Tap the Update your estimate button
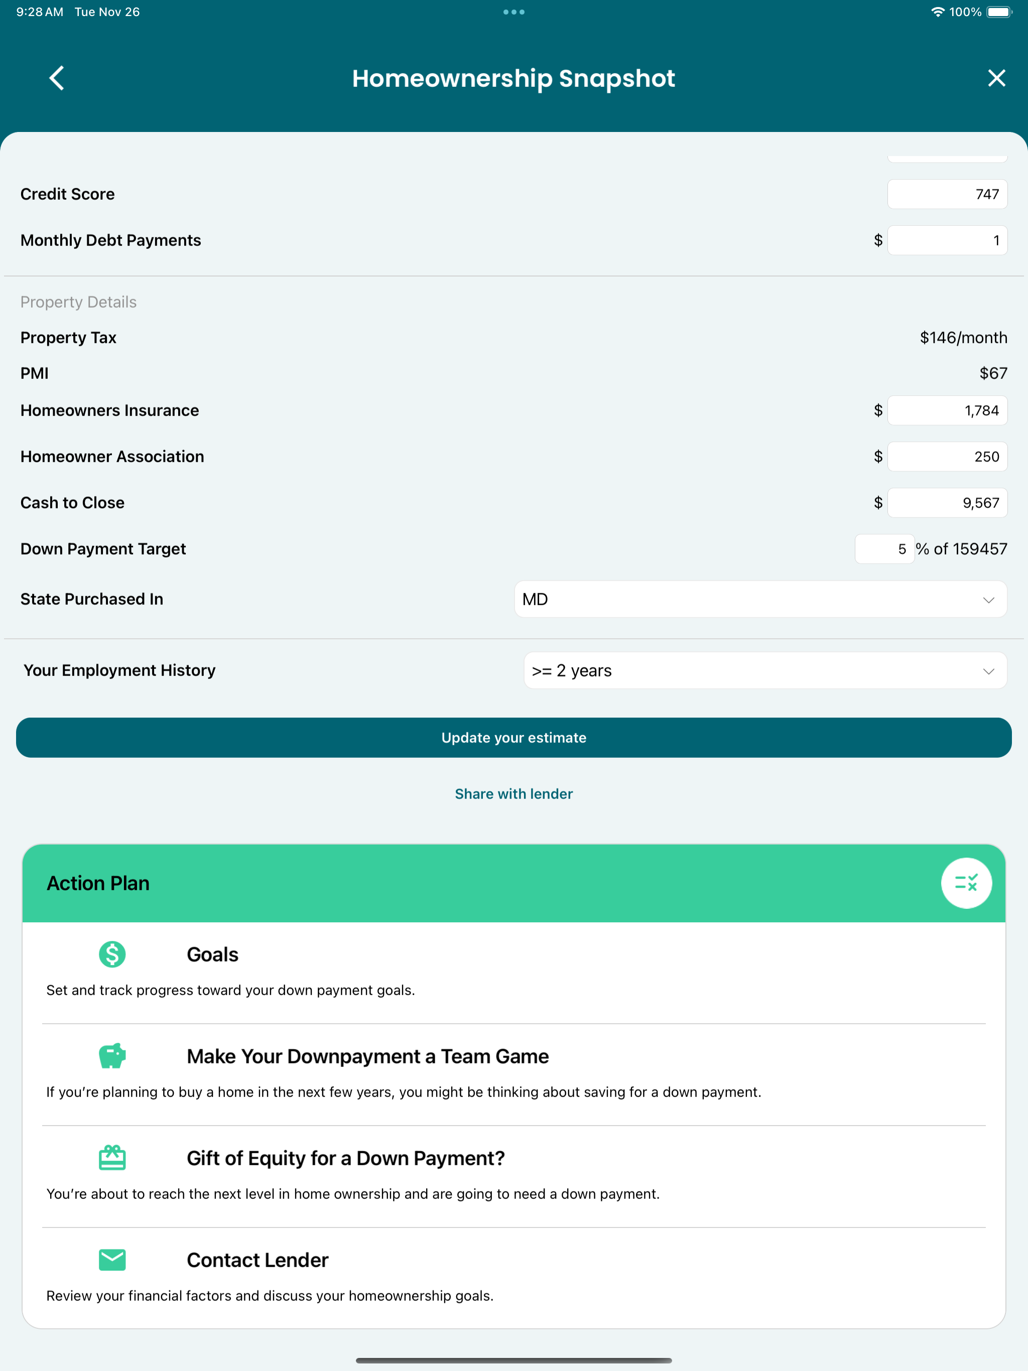The height and width of the screenshot is (1371, 1028). click(514, 738)
